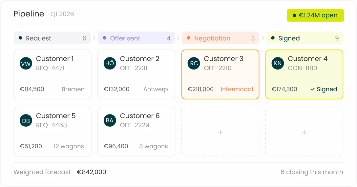
Task: Add a card with the Negotiation plus icon
Action: coord(220,132)
